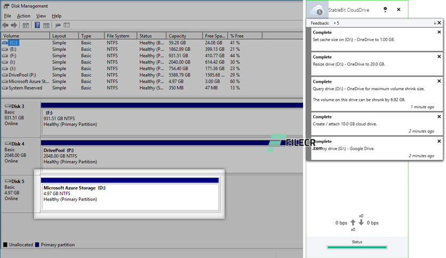The image size is (446, 258).
Task: Click the 59.28 GB capacity cell
Action: tap(177, 43)
